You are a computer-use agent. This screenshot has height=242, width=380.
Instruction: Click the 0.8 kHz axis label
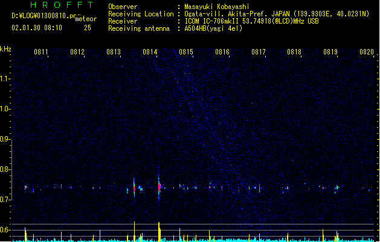5,169
